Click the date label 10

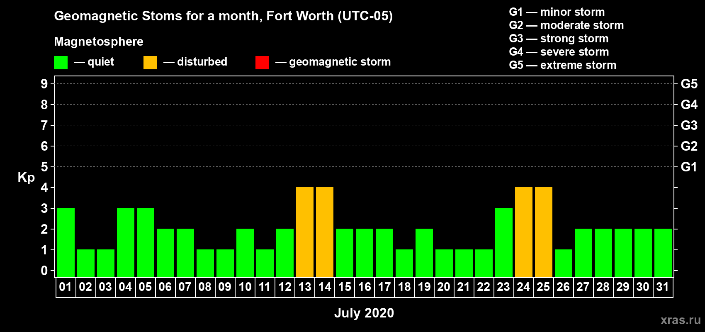245,287
